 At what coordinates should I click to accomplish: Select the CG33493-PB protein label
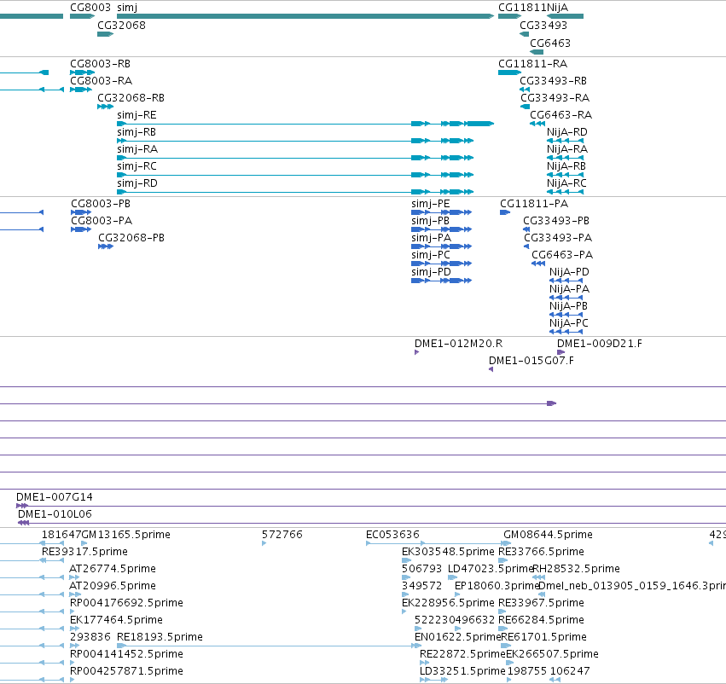click(556, 221)
